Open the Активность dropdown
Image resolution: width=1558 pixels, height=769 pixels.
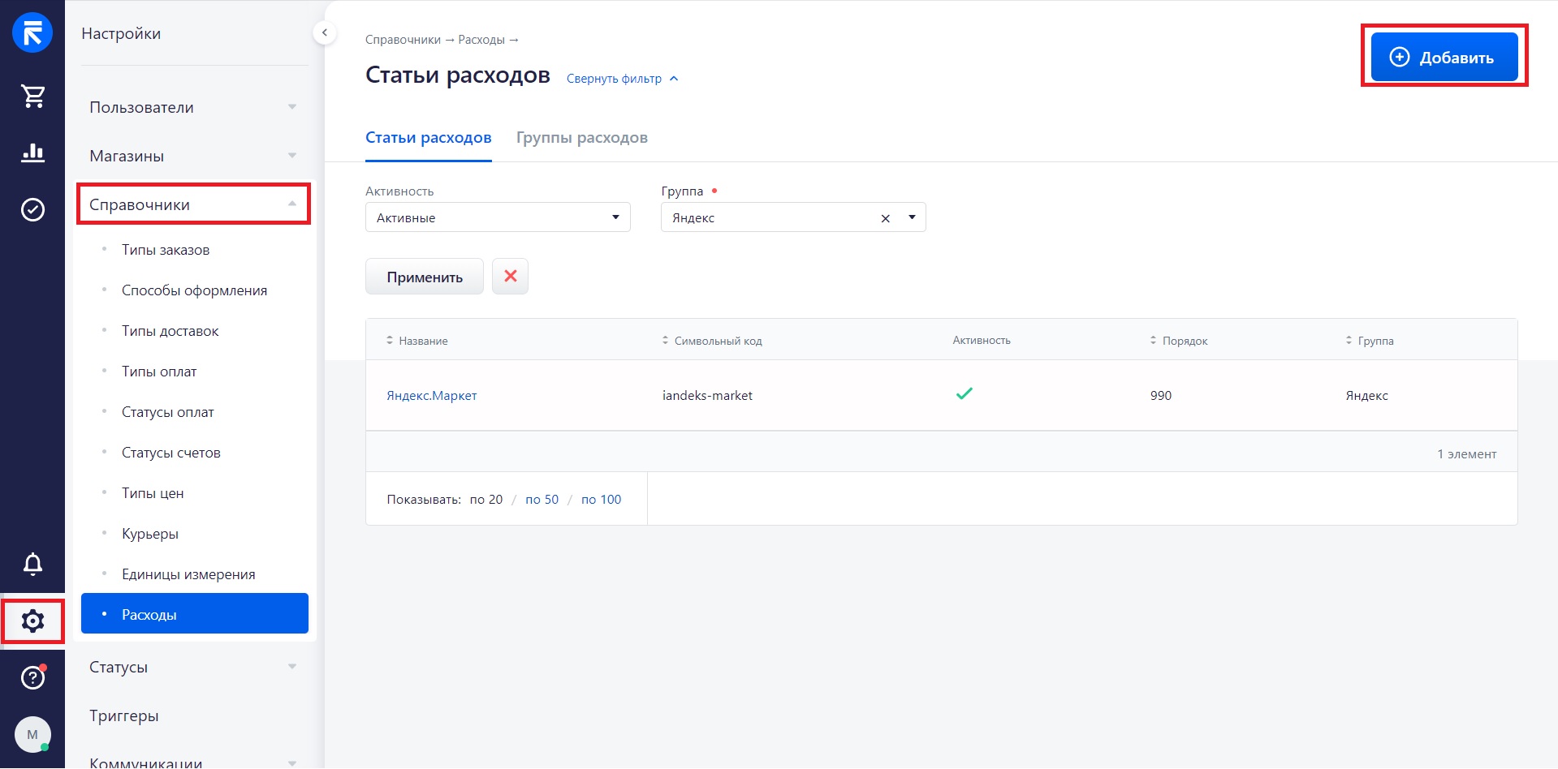click(x=498, y=217)
